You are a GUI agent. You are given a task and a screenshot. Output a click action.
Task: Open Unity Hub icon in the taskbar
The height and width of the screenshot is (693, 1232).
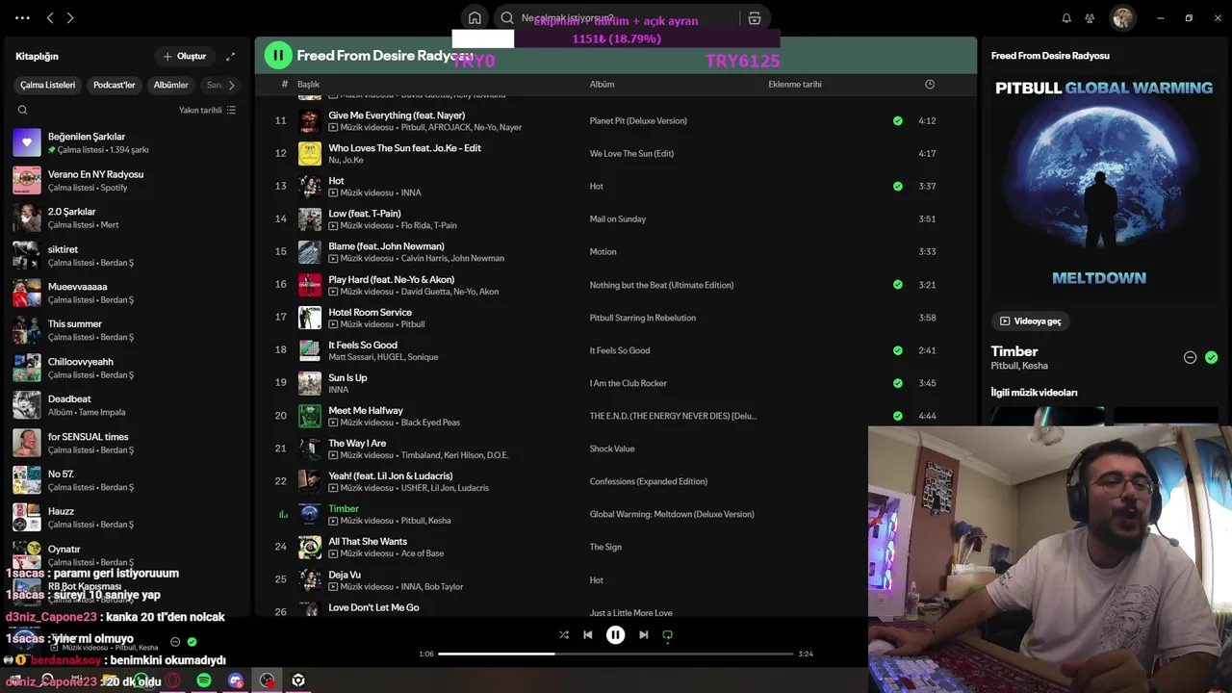coord(298,680)
